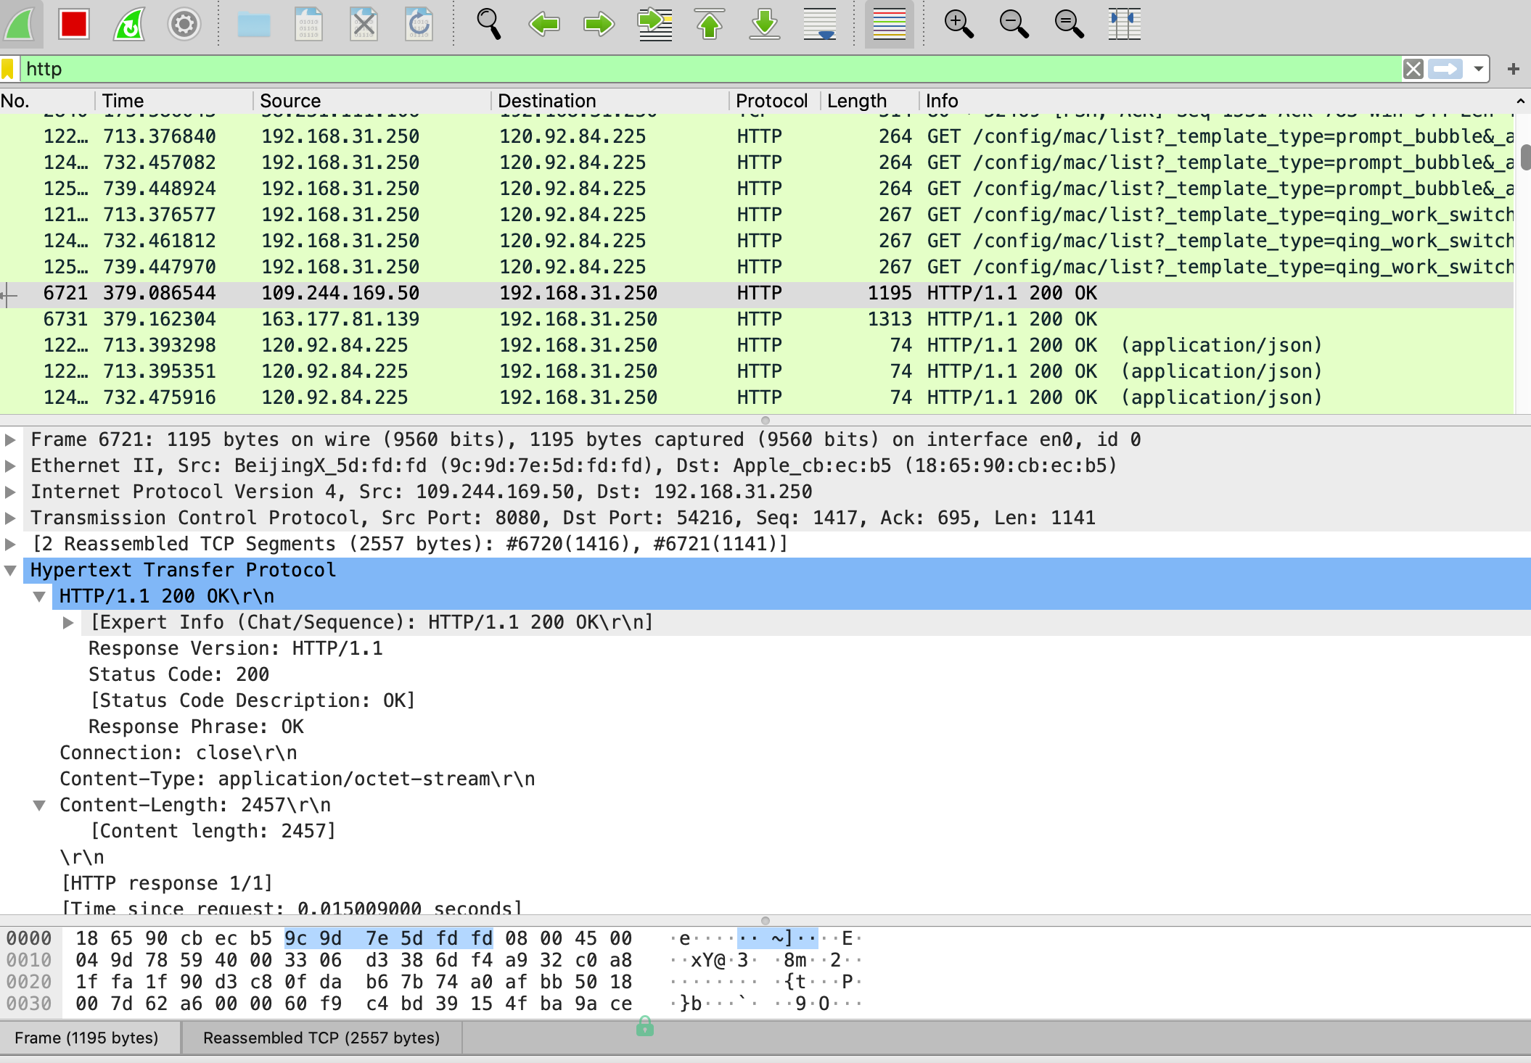
Task: Expand Expert Info under HTTP/1.1 200 OK
Action: pyautogui.click(x=69, y=621)
